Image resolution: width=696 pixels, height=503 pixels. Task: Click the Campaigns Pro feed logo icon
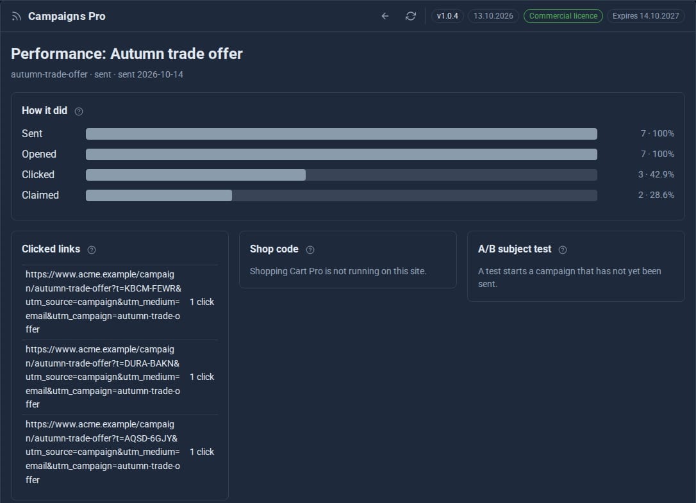click(x=17, y=17)
